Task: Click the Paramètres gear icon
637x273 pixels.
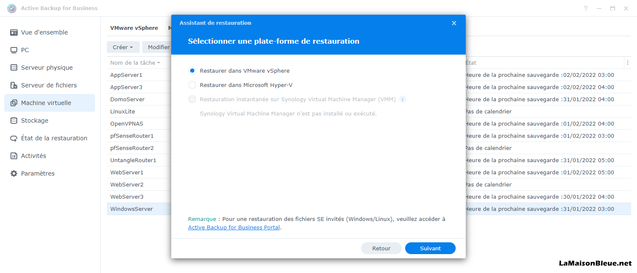Action: point(14,173)
